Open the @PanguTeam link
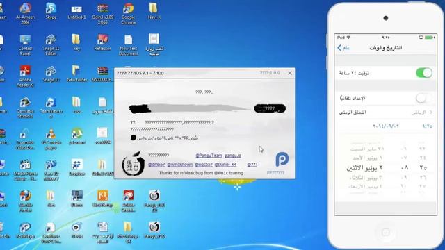The width and height of the screenshot is (445, 250). point(209,156)
